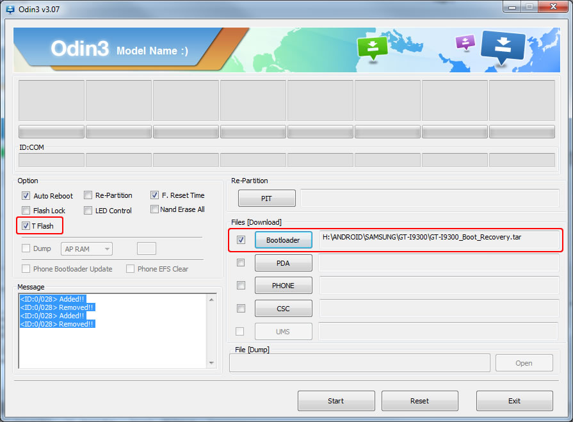Click the green download bubble icon in banner
The height and width of the screenshot is (422, 573).
373,47
